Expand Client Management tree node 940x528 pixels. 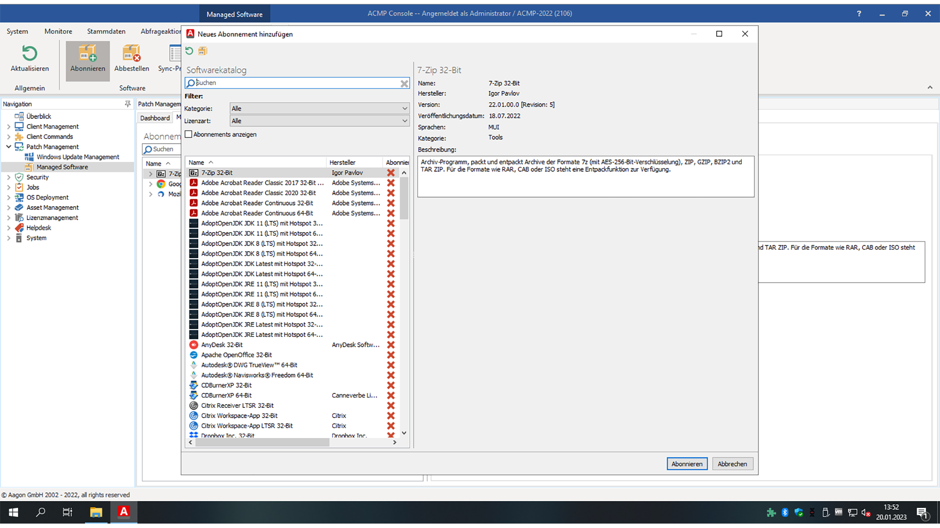8,127
